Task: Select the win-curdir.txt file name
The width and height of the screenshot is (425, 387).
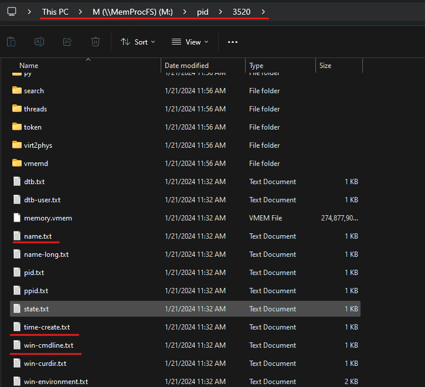Action: pyautogui.click(x=45, y=364)
